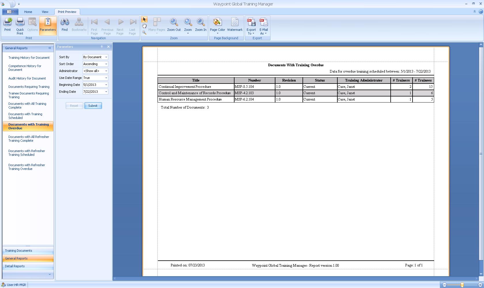
Task: Open Export To PDF menu
Action: (251, 26)
